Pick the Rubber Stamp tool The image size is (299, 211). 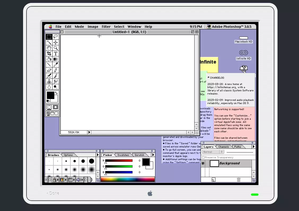pyautogui.click(x=49, y=81)
